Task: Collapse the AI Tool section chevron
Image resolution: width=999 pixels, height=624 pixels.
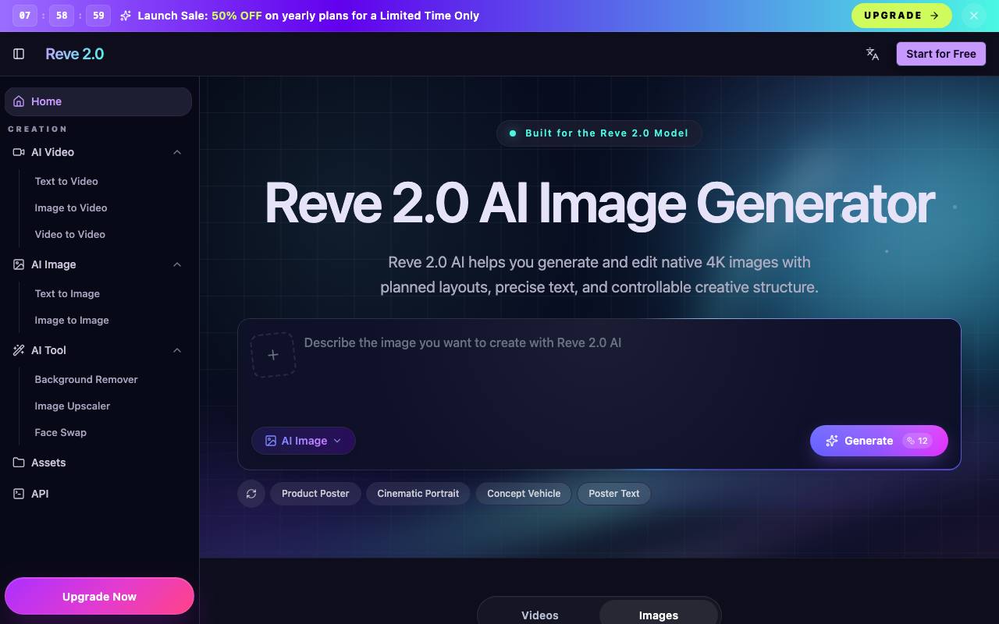Action: pyautogui.click(x=177, y=350)
